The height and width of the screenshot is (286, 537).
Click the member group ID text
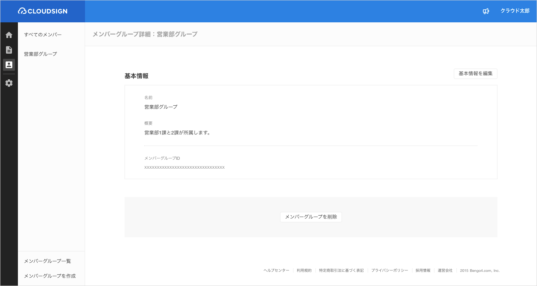click(x=184, y=168)
